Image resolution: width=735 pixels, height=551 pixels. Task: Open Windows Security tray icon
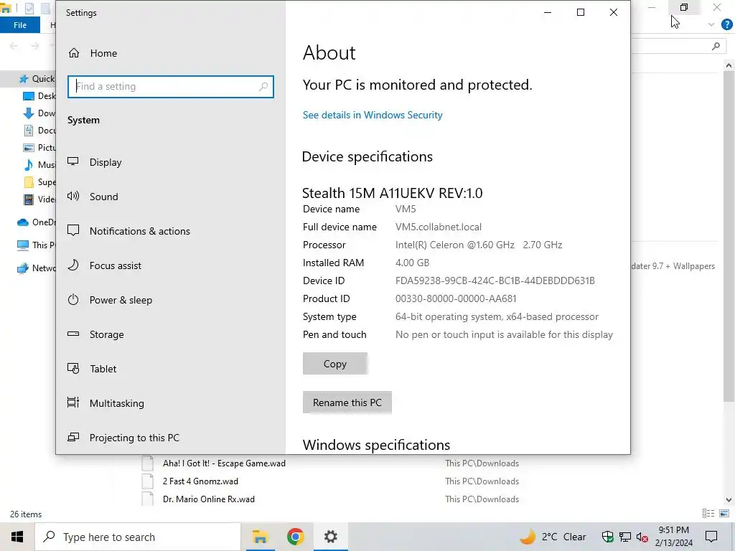coord(607,537)
